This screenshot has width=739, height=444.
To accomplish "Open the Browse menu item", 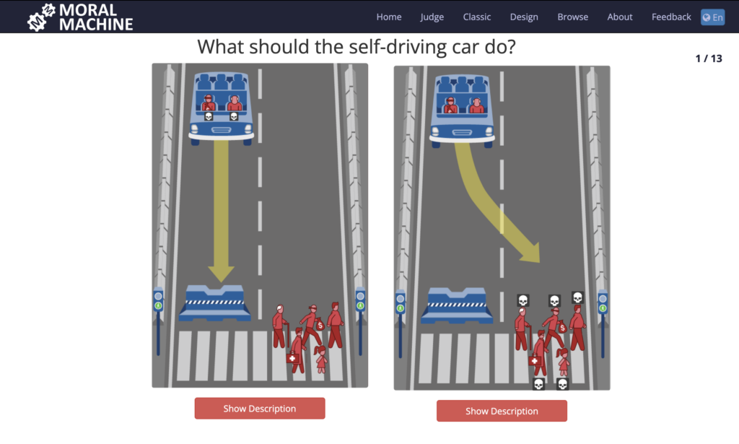I will tap(572, 17).
